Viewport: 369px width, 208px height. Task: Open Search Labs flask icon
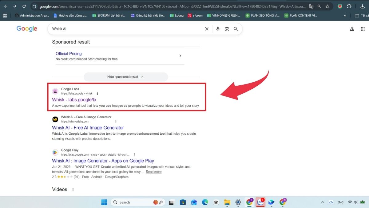pyautogui.click(x=352, y=29)
